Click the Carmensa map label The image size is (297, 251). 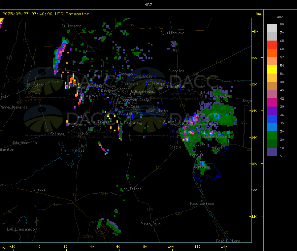(202, 167)
